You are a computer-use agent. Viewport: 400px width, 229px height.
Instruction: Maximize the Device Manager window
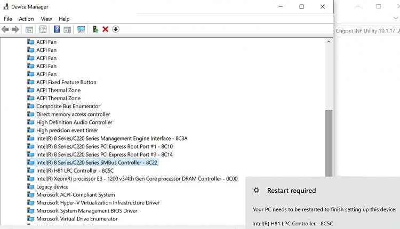[301, 6]
